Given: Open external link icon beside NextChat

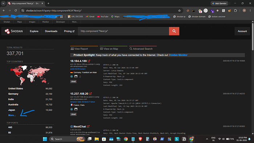Looking at the screenshot, I should 88,126.
